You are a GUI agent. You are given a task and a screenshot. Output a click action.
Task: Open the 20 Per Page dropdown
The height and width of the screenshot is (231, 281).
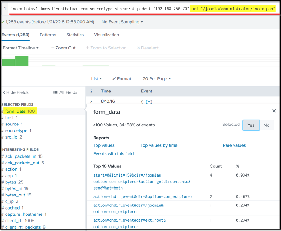tap(157, 79)
